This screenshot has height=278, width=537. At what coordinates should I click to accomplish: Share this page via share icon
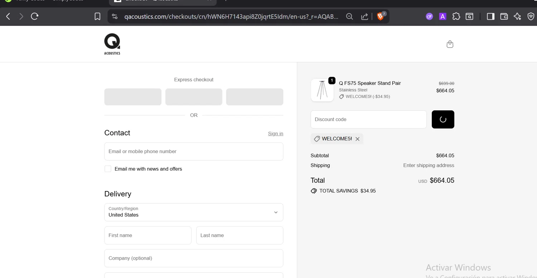pos(364,16)
